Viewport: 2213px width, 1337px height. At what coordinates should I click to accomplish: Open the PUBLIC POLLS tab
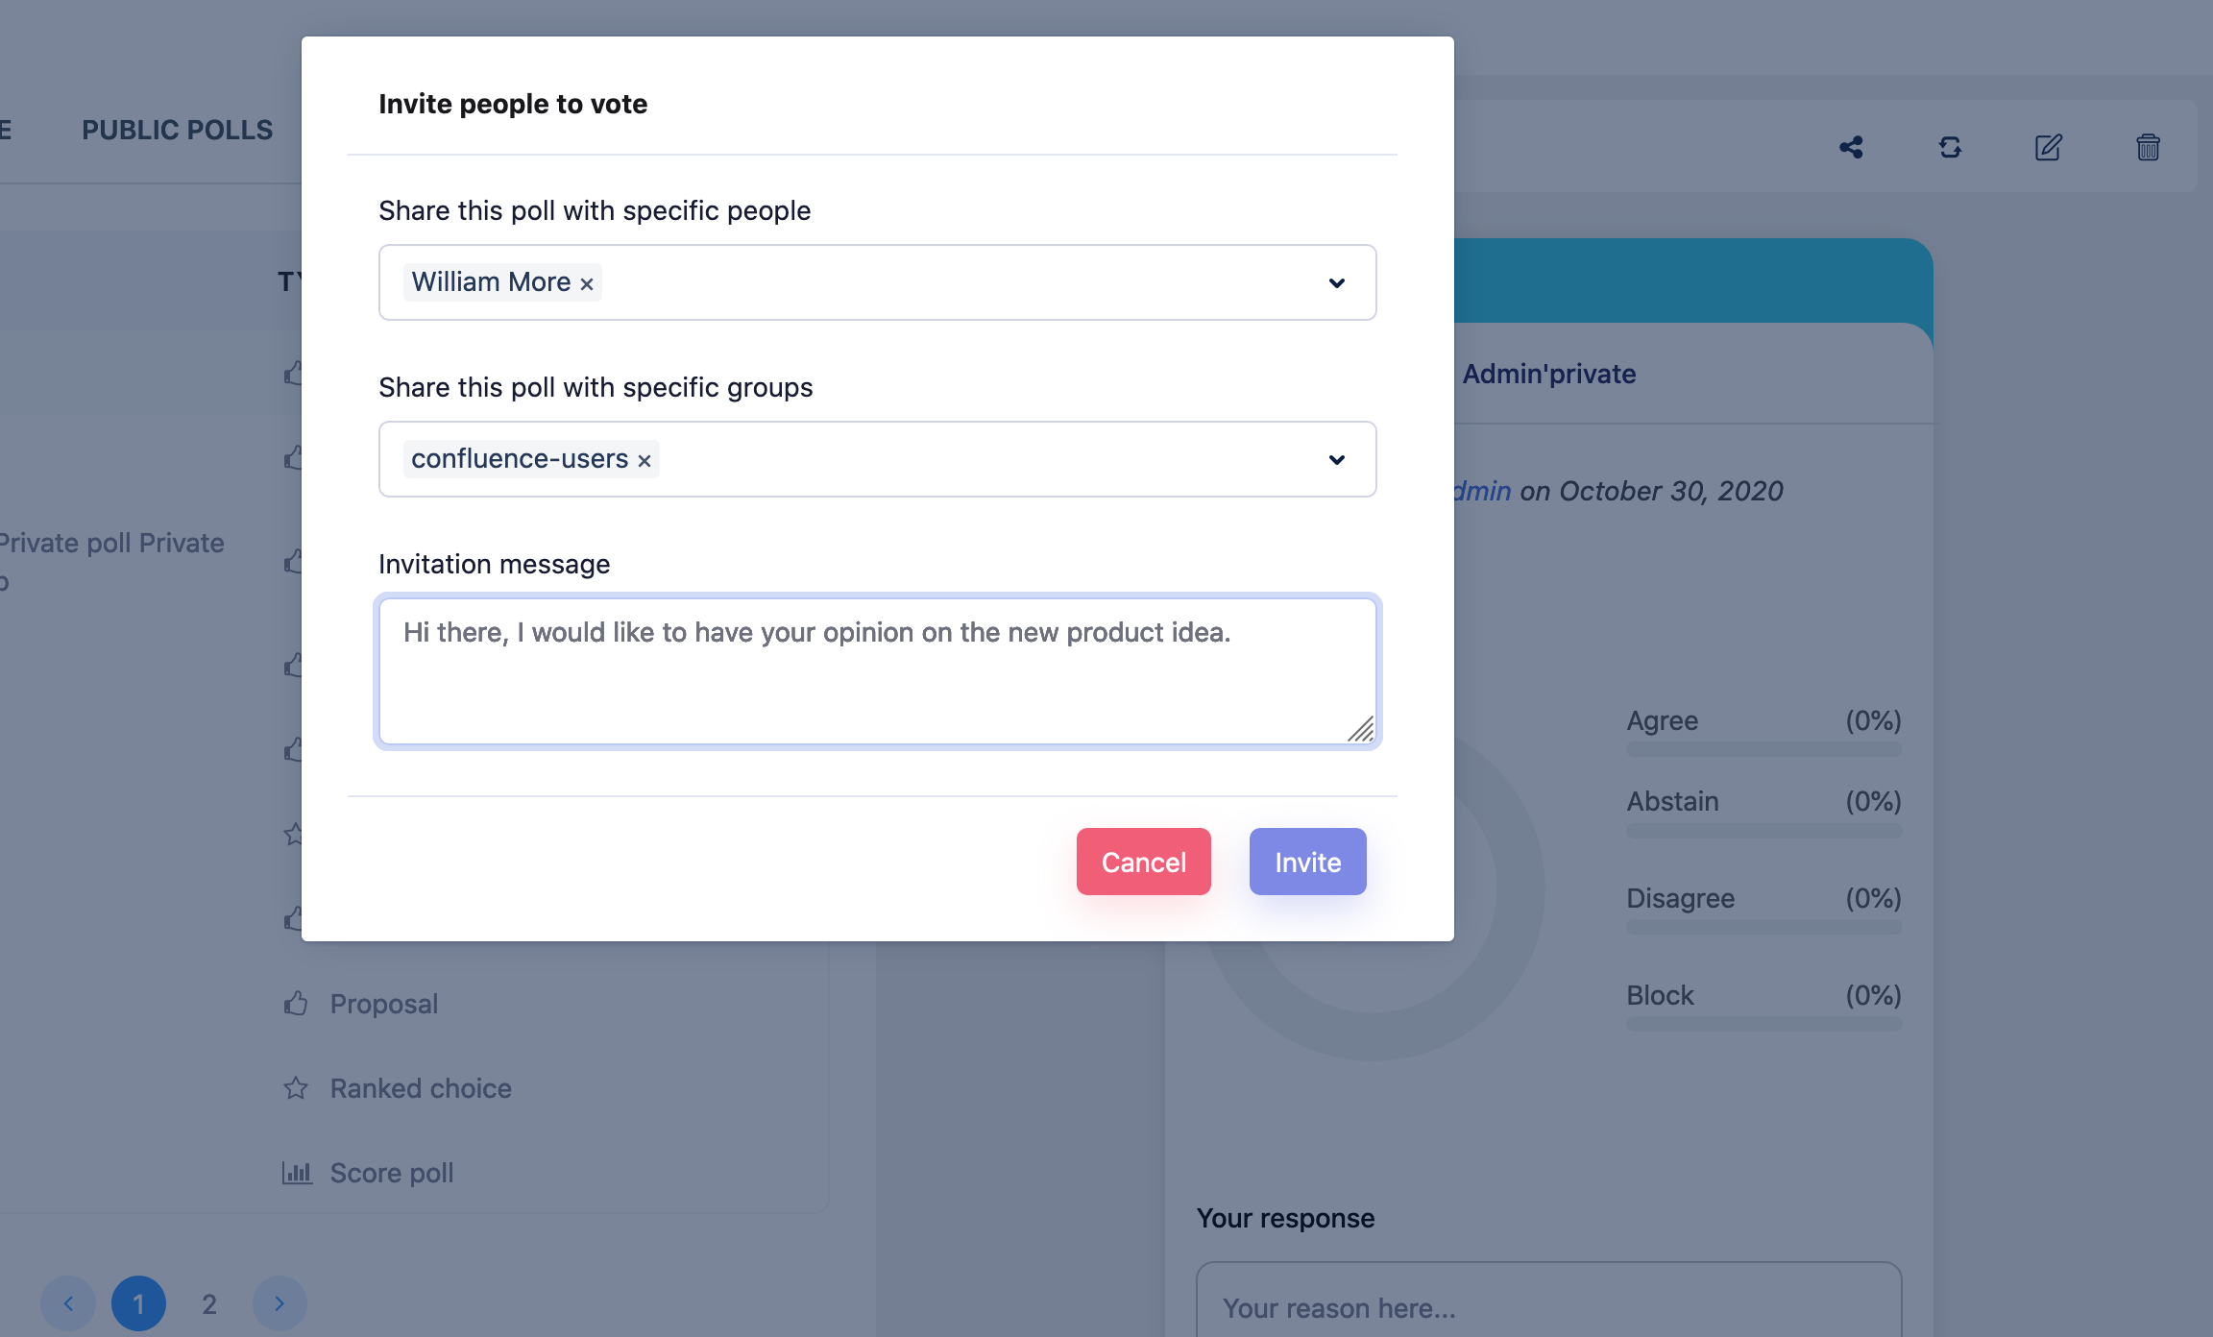tap(177, 130)
